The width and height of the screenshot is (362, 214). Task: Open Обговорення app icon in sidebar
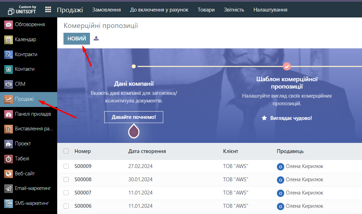(x=9, y=25)
